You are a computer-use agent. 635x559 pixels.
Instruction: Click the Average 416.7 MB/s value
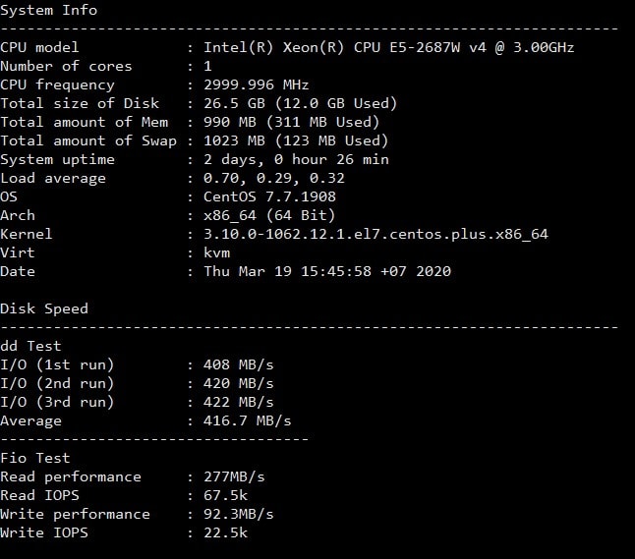[247, 420]
